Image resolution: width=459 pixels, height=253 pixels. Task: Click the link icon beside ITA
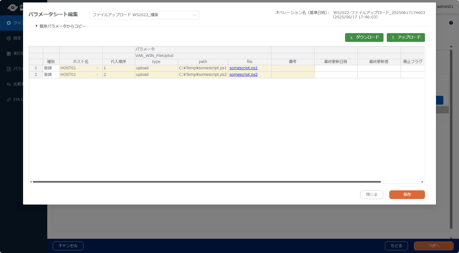click(x=9, y=100)
